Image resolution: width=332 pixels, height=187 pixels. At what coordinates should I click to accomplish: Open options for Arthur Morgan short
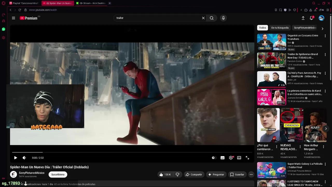tap(323, 147)
